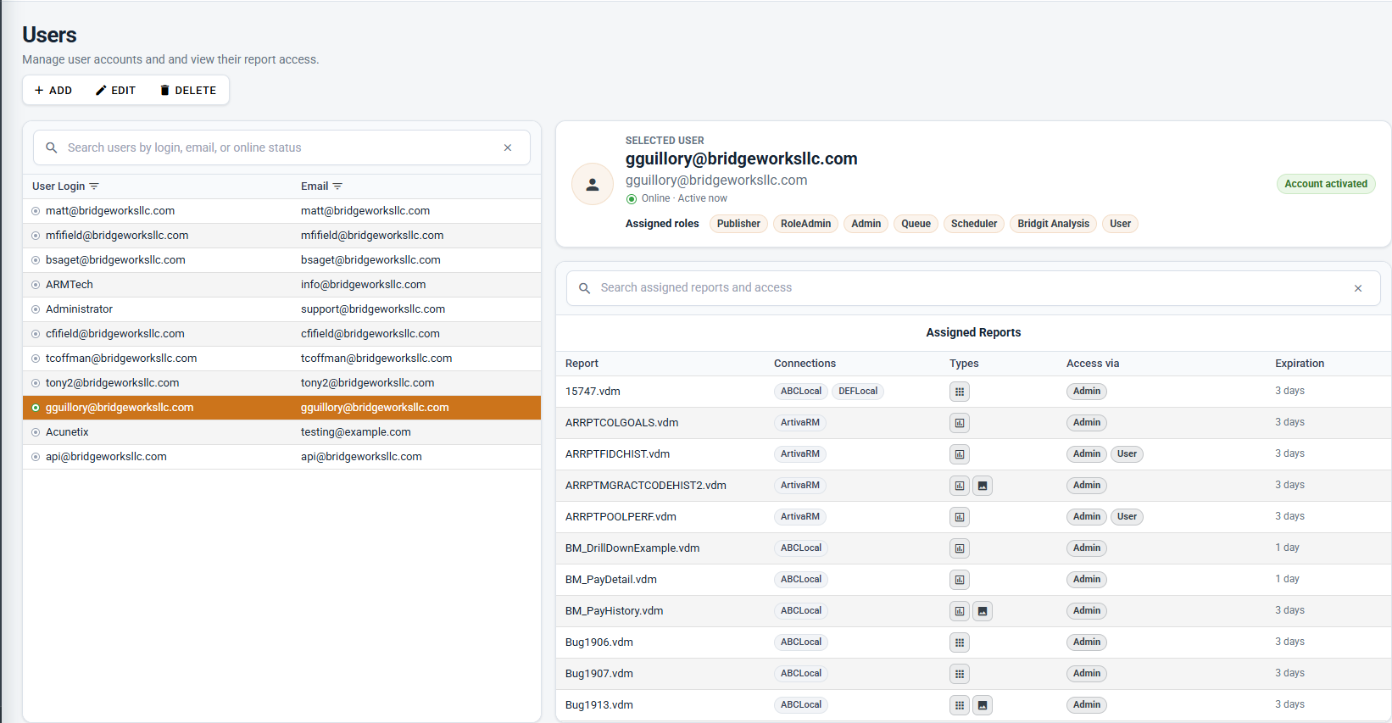1392x723 pixels.
Task: Click the image type icon for Bug1913.vdm
Action: pos(983,705)
